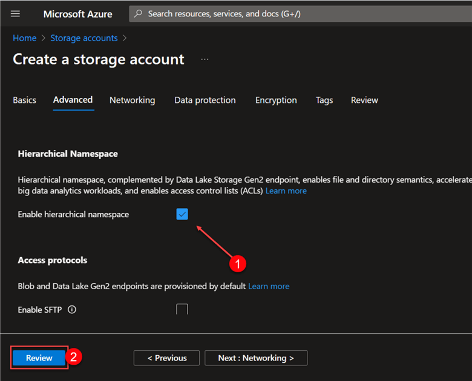Click the search magnifier icon

pos(139,14)
